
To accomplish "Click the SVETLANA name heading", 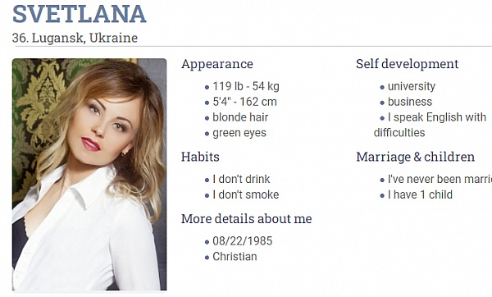I will pos(79,14).
